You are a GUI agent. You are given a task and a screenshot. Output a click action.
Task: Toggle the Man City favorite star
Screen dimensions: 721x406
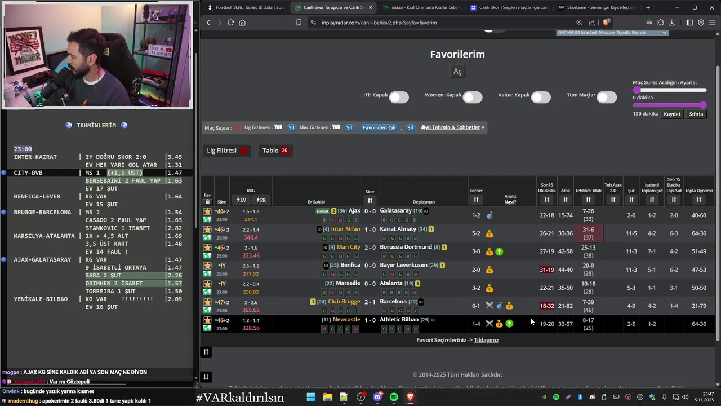tap(207, 248)
